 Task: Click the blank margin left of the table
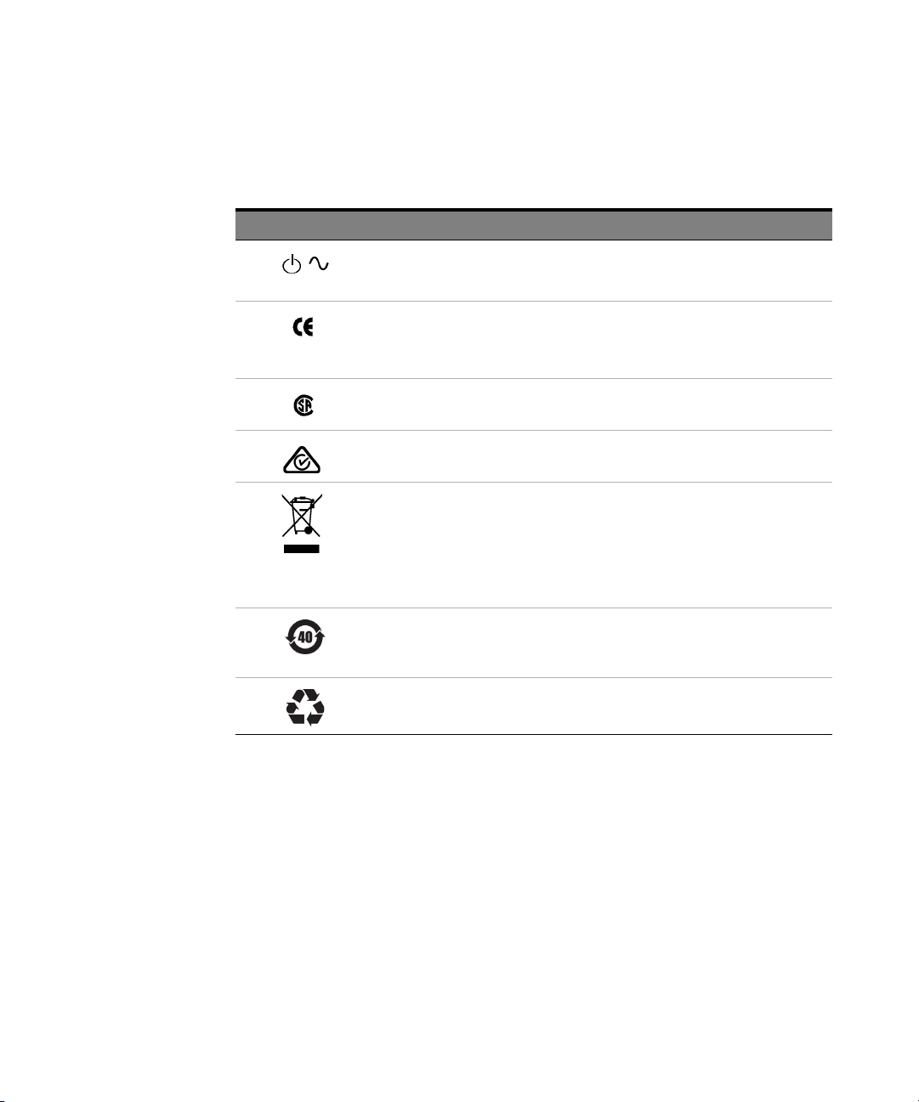coord(115,472)
